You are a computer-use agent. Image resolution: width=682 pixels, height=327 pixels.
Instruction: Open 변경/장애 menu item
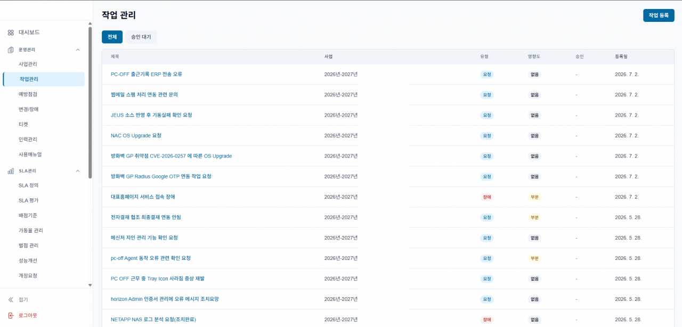point(28,109)
